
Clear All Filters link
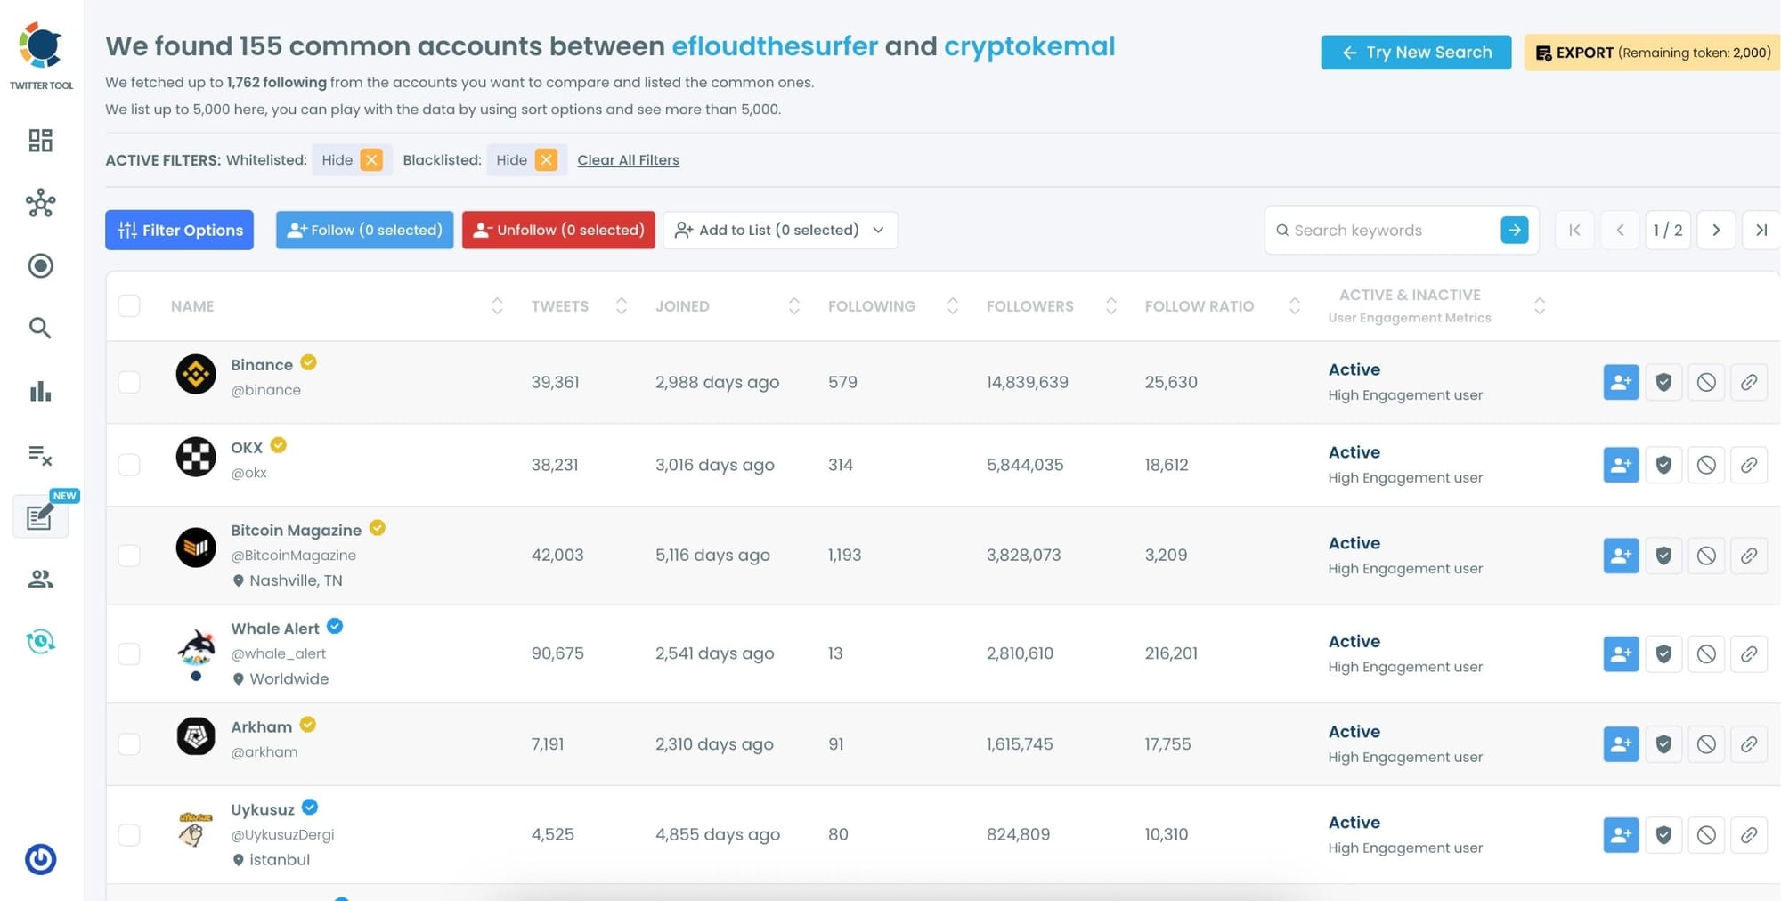(628, 159)
